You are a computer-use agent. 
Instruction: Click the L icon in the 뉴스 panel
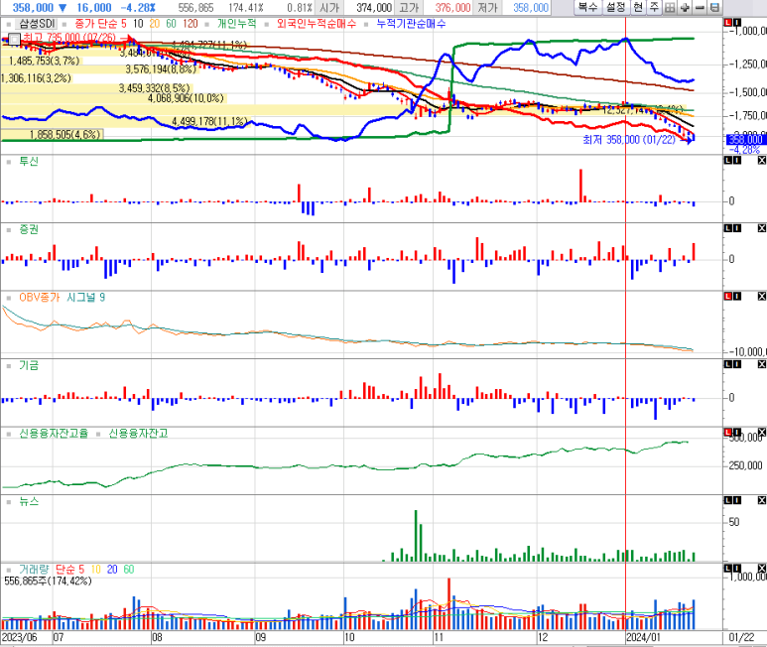728,500
